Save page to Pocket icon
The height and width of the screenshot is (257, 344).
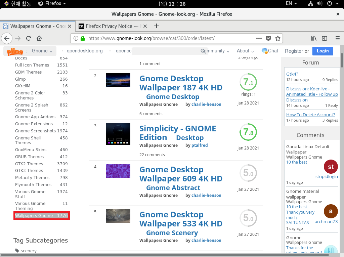[268, 38]
